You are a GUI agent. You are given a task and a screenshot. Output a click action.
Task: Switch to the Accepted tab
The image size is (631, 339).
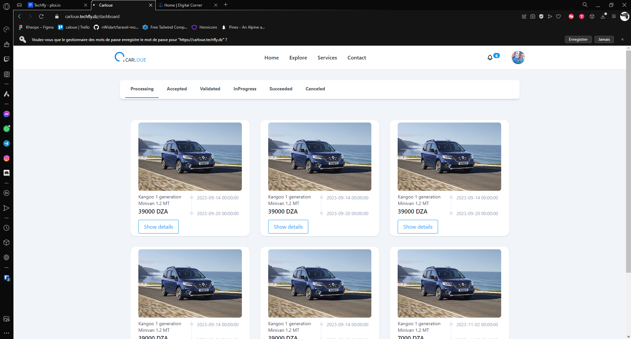[x=176, y=89]
